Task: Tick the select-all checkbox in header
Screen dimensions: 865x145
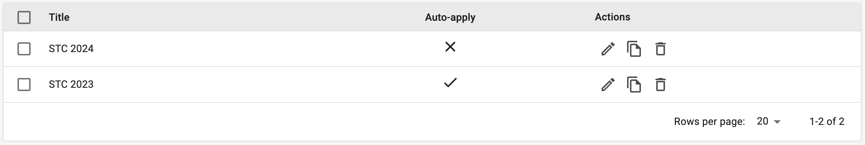Action: click(x=24, y=17)
